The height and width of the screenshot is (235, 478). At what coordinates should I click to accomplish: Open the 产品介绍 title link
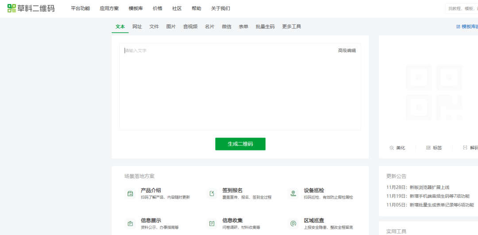[x=151, y=190]
